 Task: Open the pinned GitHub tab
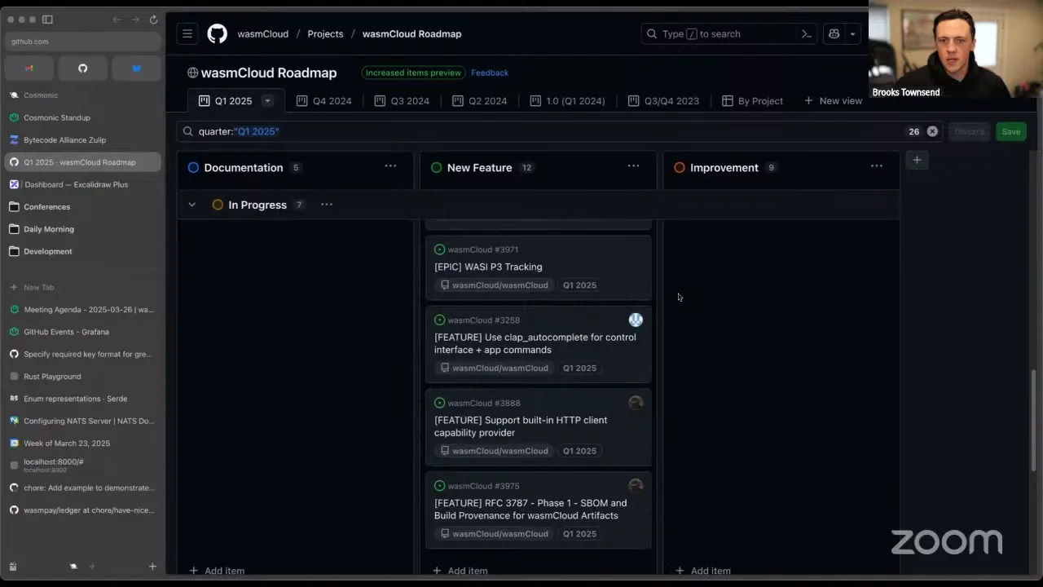coord(82,68)
